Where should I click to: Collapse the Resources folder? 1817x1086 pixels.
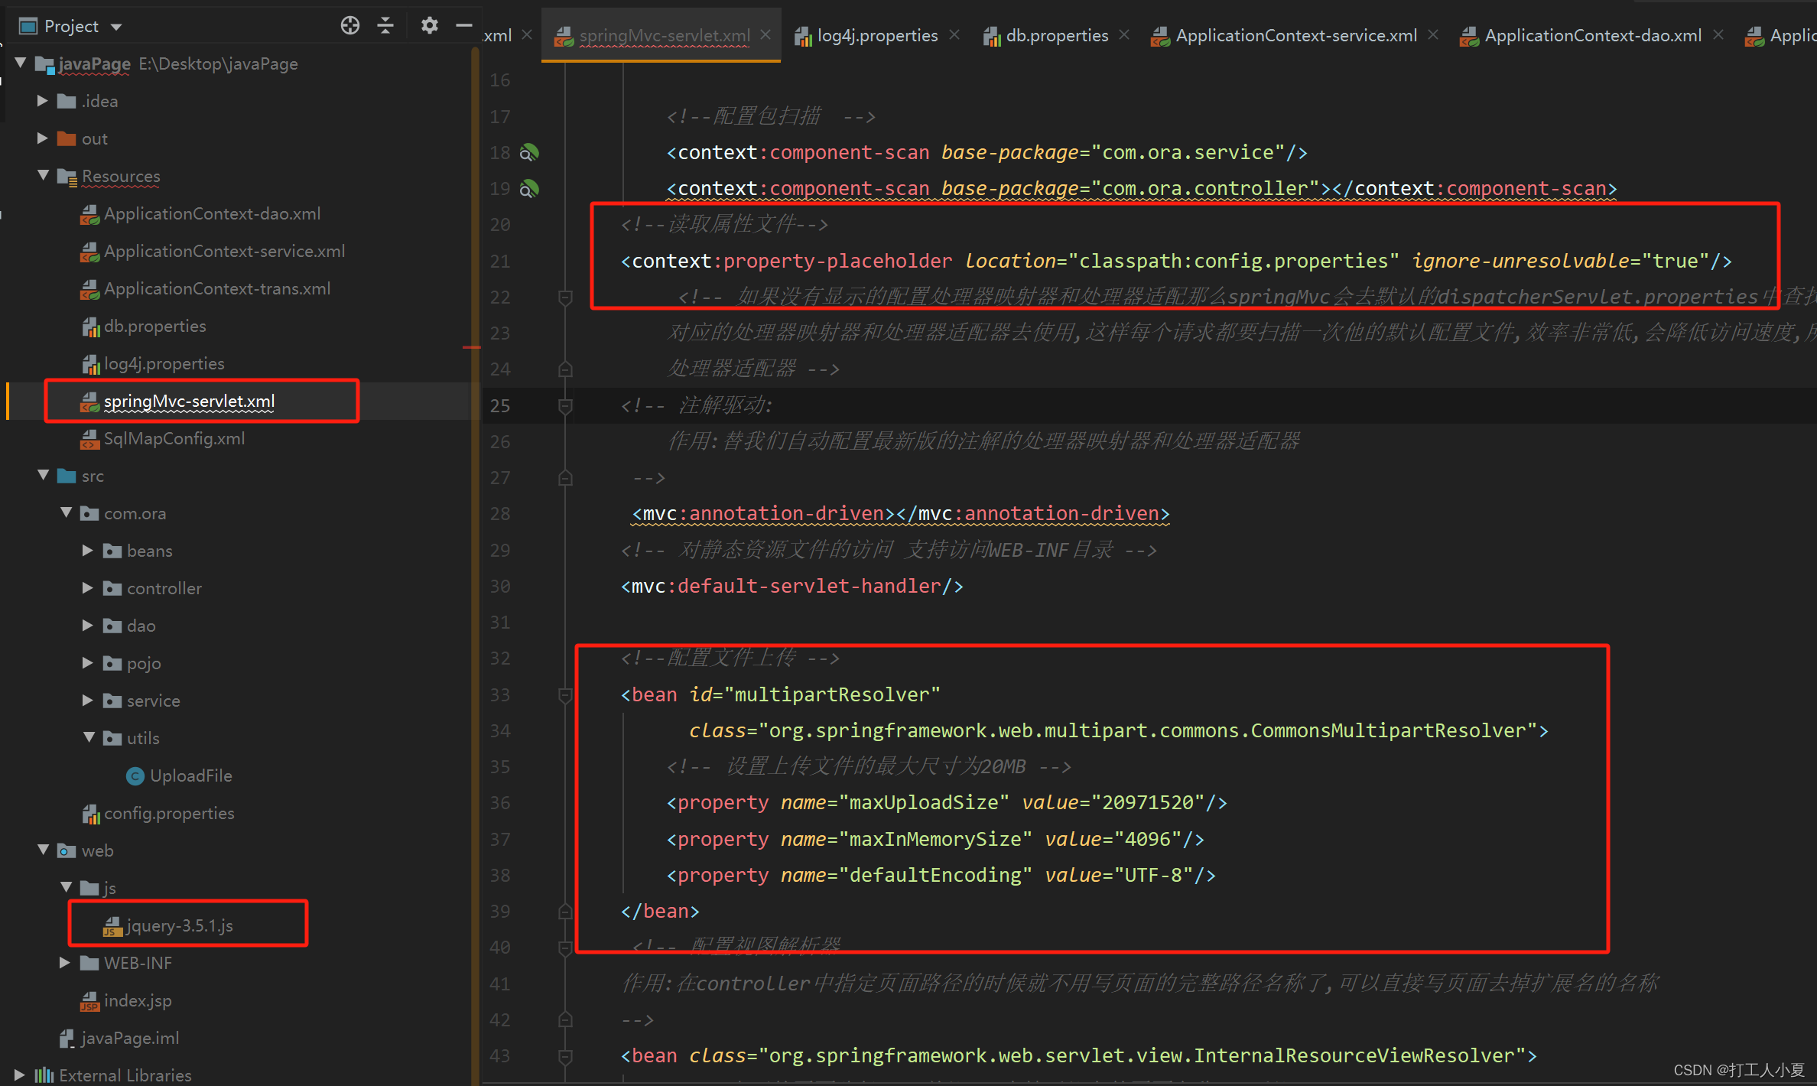point(43,176)
